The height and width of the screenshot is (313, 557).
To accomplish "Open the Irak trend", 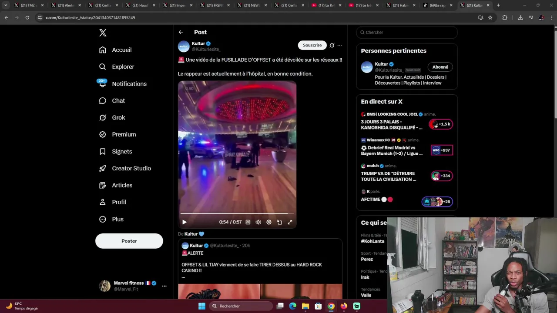I will tap(365, 277).
